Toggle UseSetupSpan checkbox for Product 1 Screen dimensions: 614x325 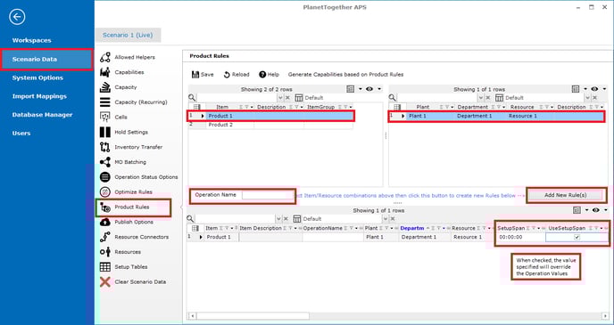coord(577,237)
